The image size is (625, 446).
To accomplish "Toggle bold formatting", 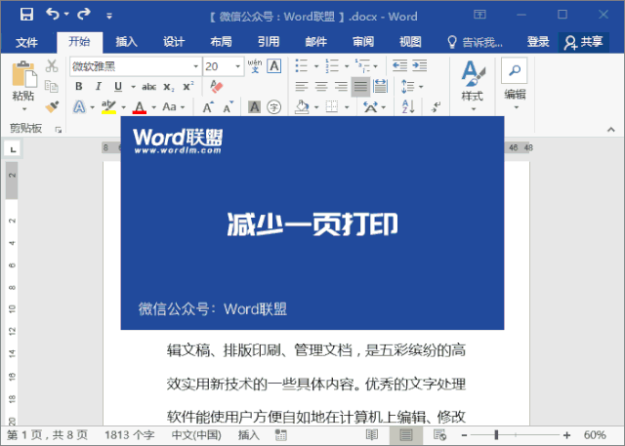I will 79,87.
